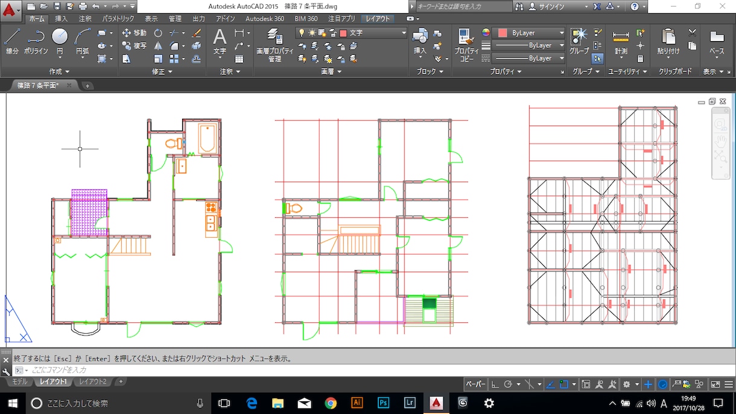Screen dimensions: 736x414
Task: Toggle ペーパー paper/model space button
Action: (475, 384)
